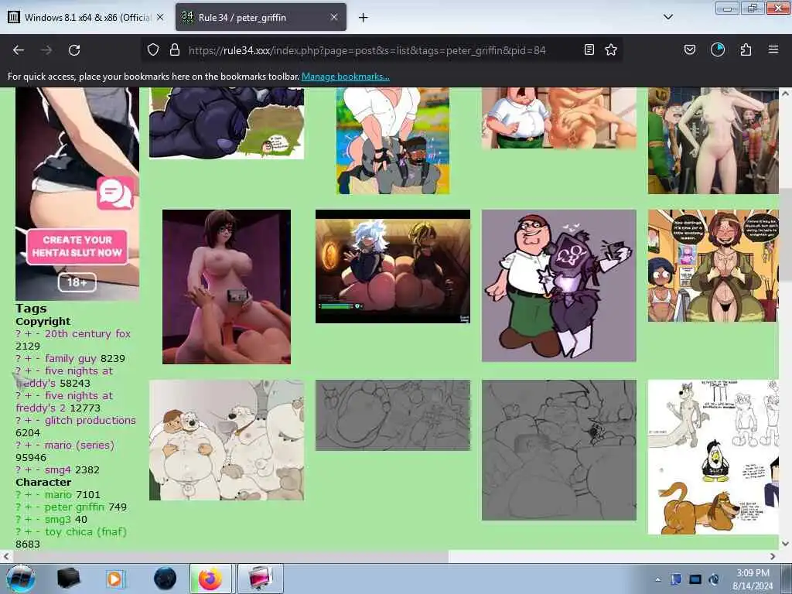Go back using the browser back arrow
This screenshot has height=594, width=792.
pos(19,50)
